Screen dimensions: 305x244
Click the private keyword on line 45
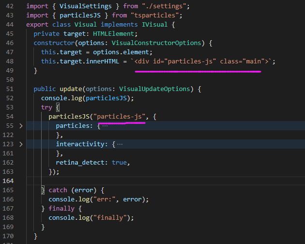tap(46, 34)
